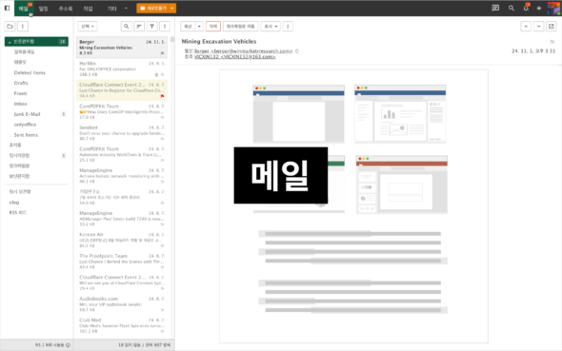Viewport: 562px width, 351px height.
Task: Click the global search magnifier in top bar
Action: 512,8
